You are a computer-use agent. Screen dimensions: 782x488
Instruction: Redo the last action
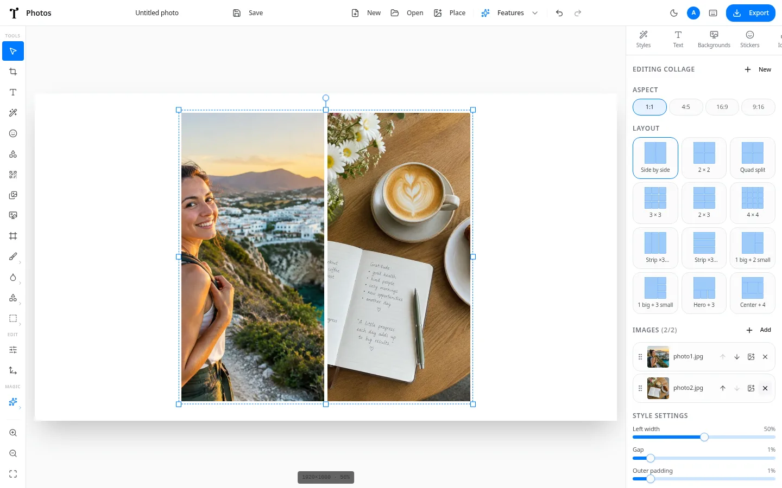click(578, 13)
